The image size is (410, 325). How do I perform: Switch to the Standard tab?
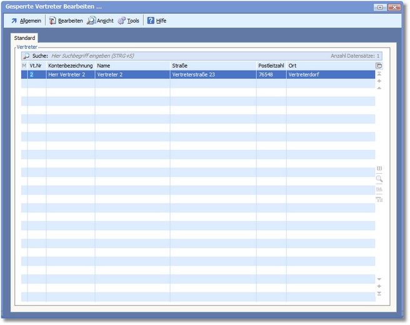click(25, 38)
